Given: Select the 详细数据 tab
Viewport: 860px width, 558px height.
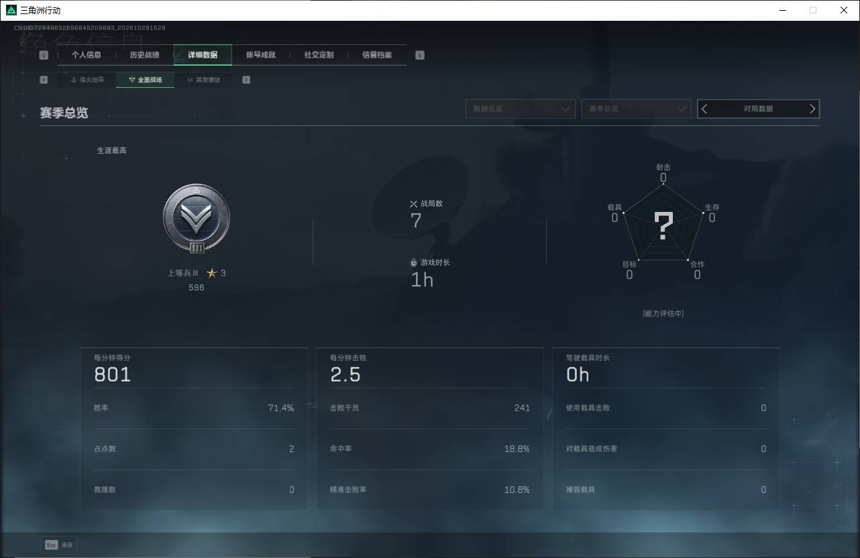Looking at the screenshot, I should (x=203, y=55).
